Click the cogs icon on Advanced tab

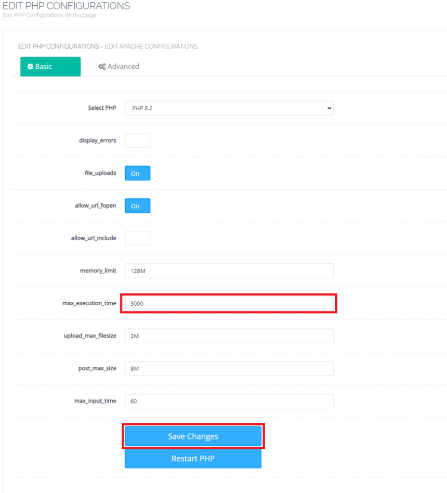coord(102,66)
